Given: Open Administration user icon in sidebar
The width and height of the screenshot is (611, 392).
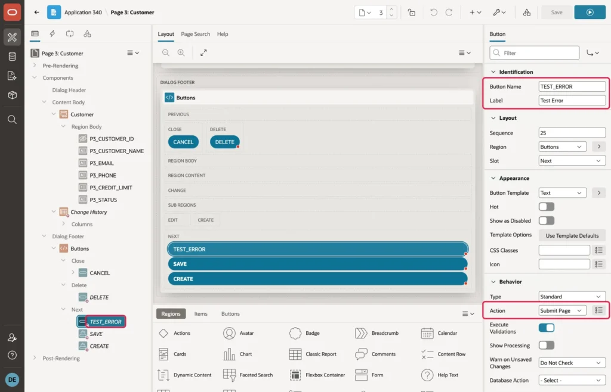Looking at the screenshot, I should (12, 338).
